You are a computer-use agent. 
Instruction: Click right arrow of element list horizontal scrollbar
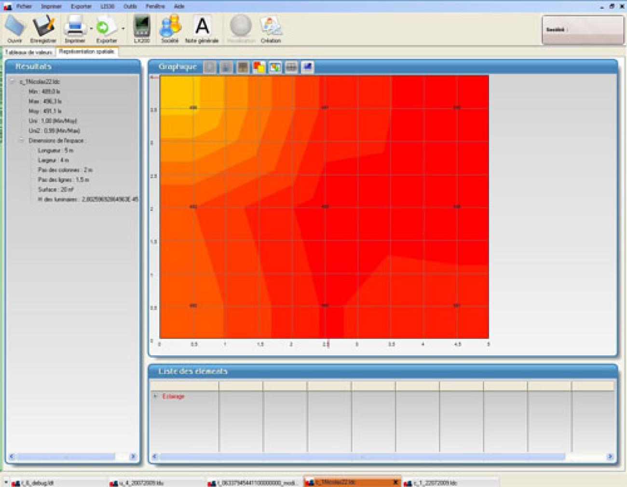(610, 457)
